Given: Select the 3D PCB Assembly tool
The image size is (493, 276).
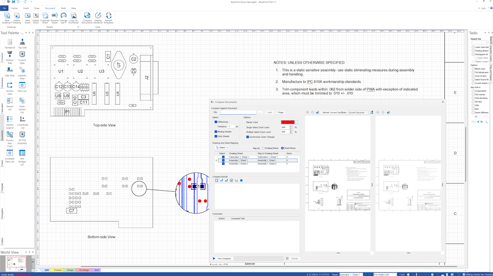Looking at the screenshot, I should pyautogui.click(x=22, y=138).
